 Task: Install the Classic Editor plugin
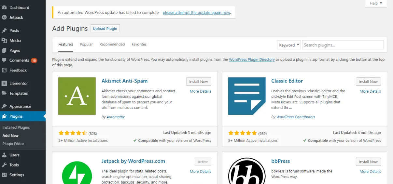click(368, 82)
